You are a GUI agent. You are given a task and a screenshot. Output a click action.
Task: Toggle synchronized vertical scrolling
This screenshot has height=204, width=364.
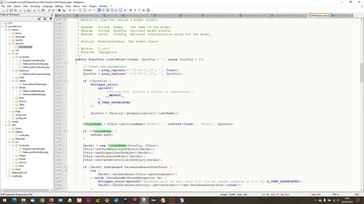pos(80,10)
